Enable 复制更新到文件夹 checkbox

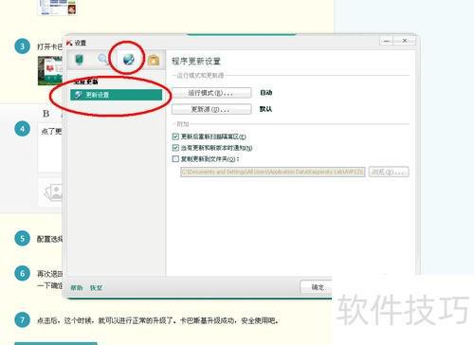[x=175, y=158]
